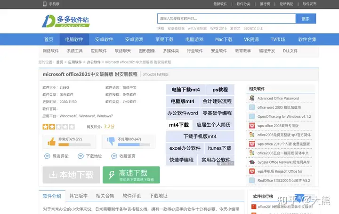
Task: Open TV市场 in main navigation
Action: [278, 39]
